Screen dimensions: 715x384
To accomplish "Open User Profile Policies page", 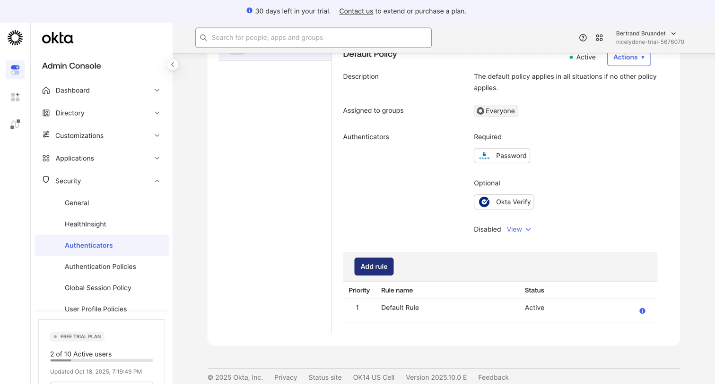I will pyautogui.click(x=96, y=309).
